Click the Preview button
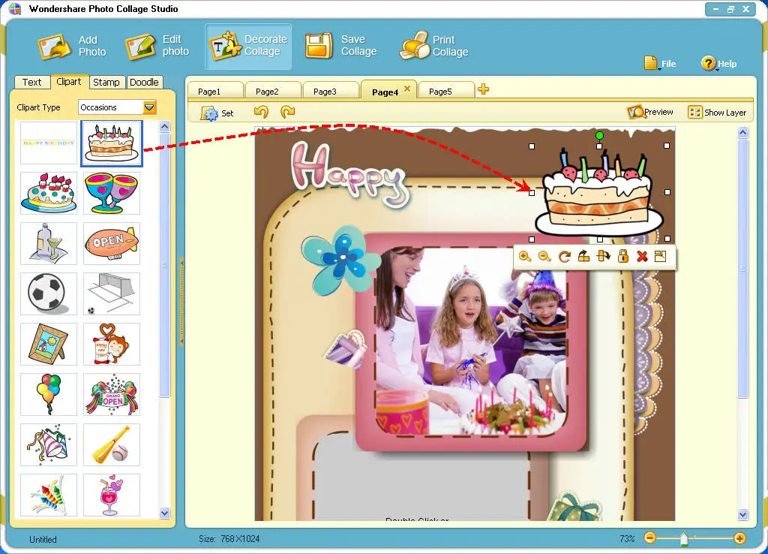 (x=650, y=113)
